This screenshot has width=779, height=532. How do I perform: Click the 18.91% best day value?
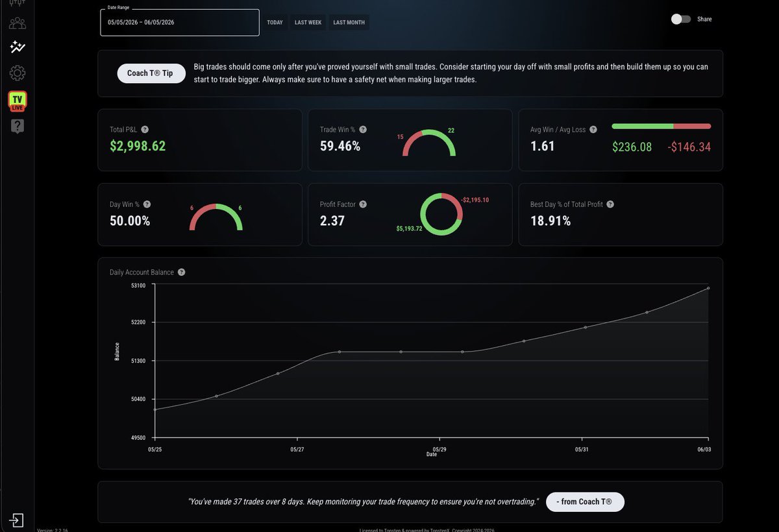point(550,221)
